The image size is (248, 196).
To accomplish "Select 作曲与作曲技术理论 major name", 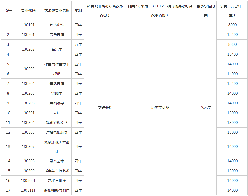I will point(57,69).
